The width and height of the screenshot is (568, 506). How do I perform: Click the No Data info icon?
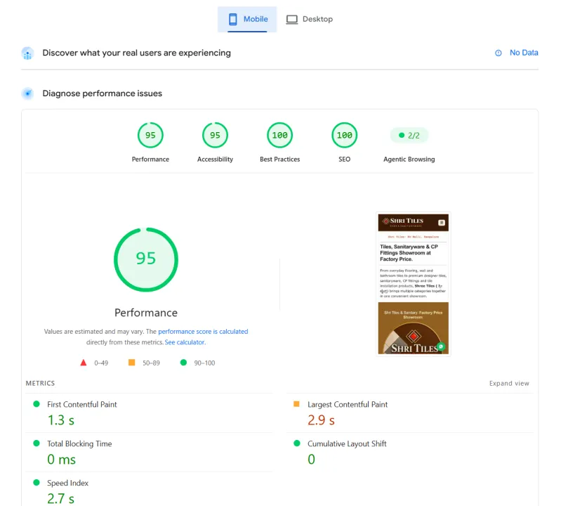(498, 53)
